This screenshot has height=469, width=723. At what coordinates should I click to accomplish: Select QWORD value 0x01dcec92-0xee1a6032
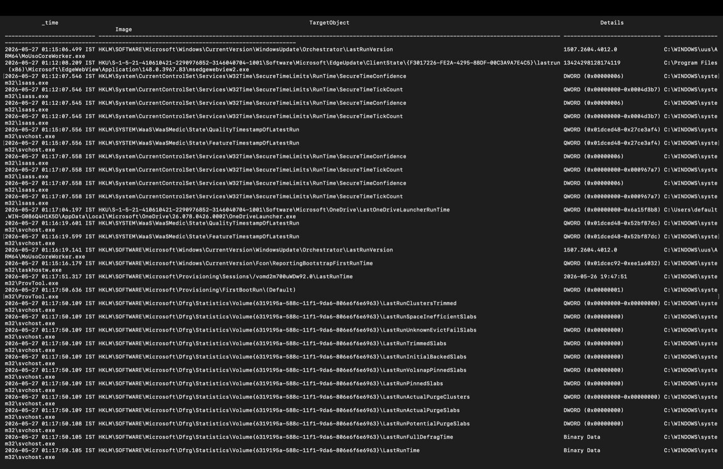tap(611, 264)
